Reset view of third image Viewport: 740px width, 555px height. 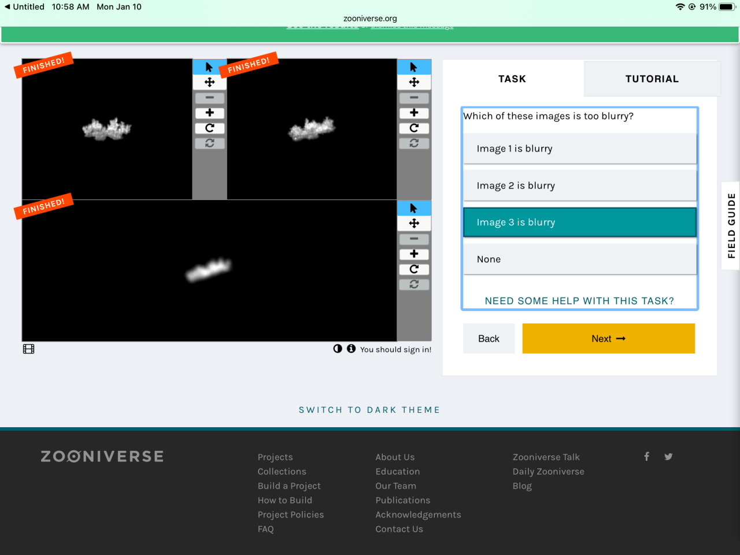[x=414, y=284]
